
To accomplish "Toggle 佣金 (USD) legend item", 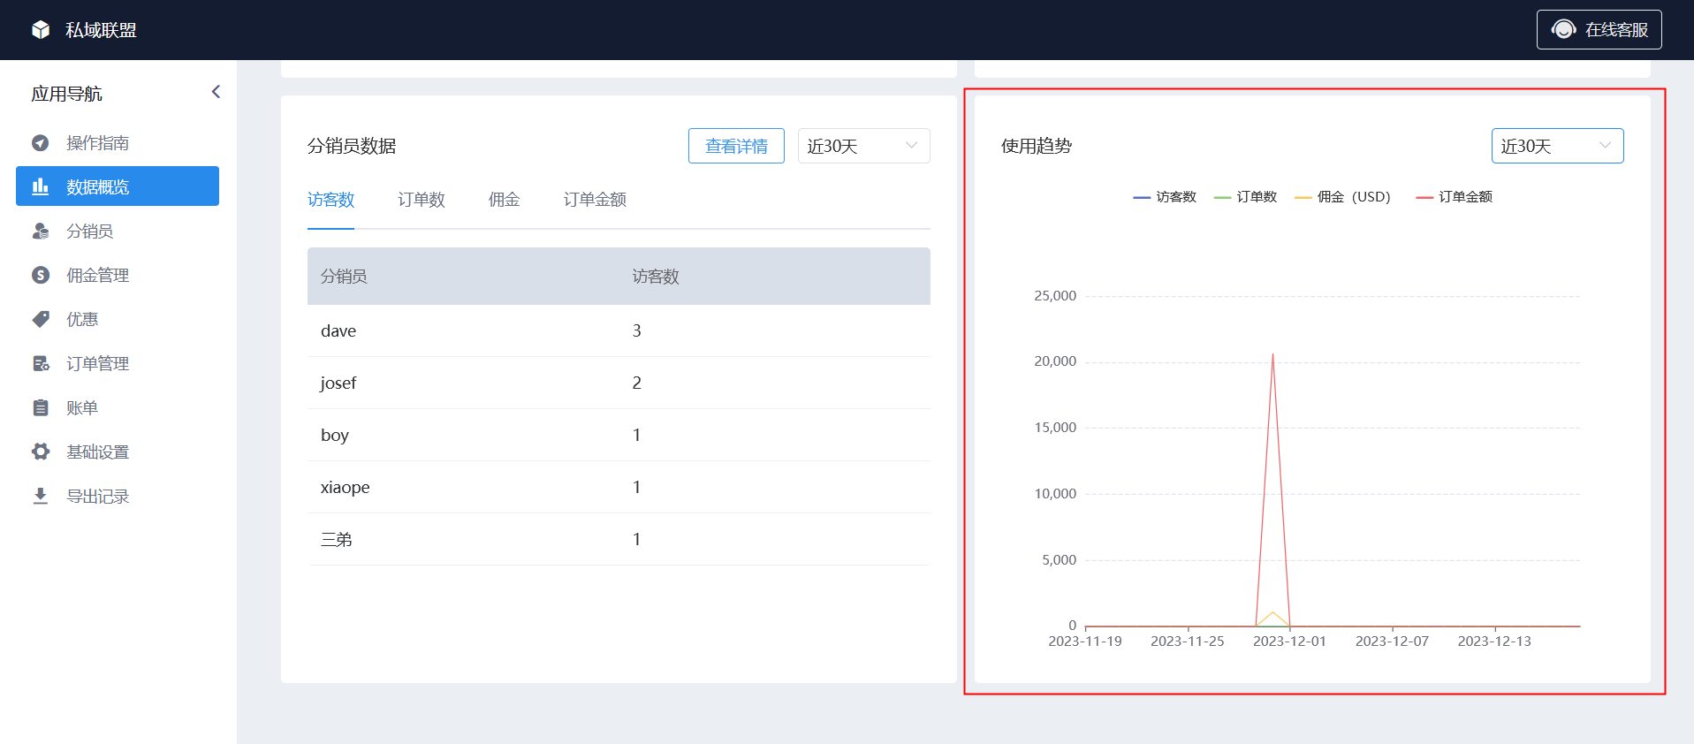I will point(1343,197).
